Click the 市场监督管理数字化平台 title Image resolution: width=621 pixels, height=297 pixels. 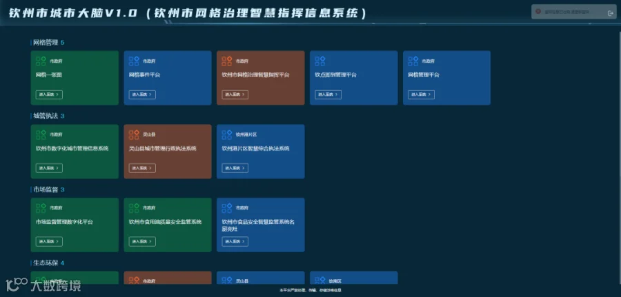(x=64, y=222)
